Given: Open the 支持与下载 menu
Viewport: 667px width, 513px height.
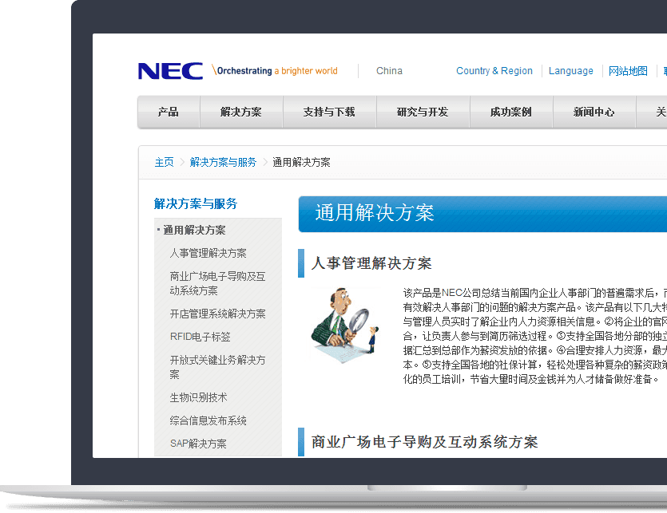Looking at the screenshot, I should (x=331, y=112).
